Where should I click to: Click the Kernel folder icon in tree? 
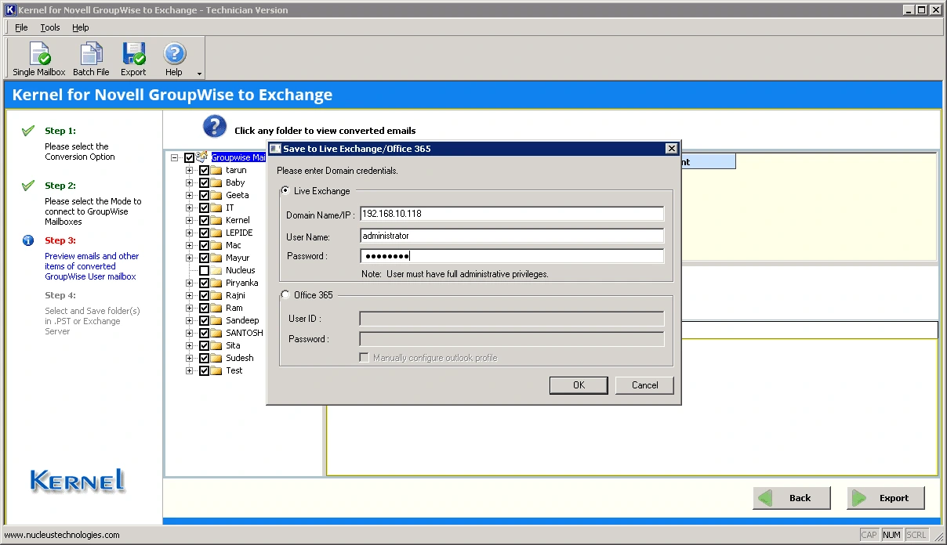coord(216,220)
